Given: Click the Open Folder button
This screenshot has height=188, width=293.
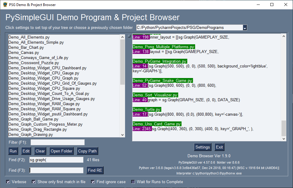Looking at the screenshot, I should point(62,151).
